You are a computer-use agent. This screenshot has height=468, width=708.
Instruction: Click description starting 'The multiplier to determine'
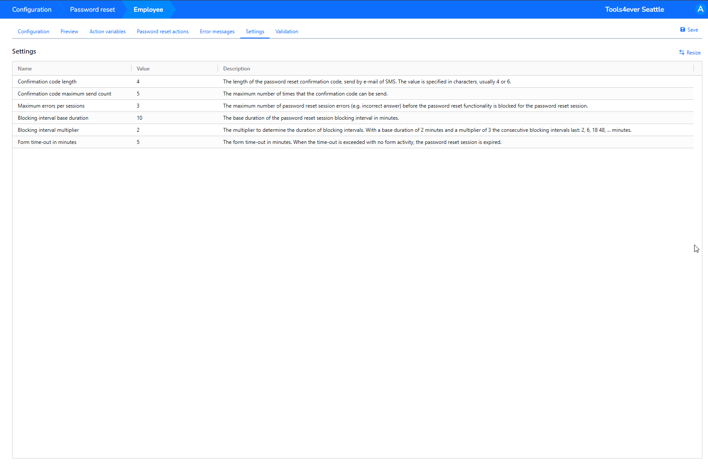[427, 130]
